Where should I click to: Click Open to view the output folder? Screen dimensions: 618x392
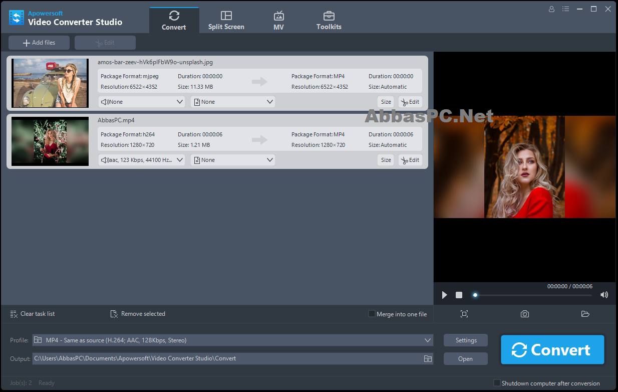466,358
